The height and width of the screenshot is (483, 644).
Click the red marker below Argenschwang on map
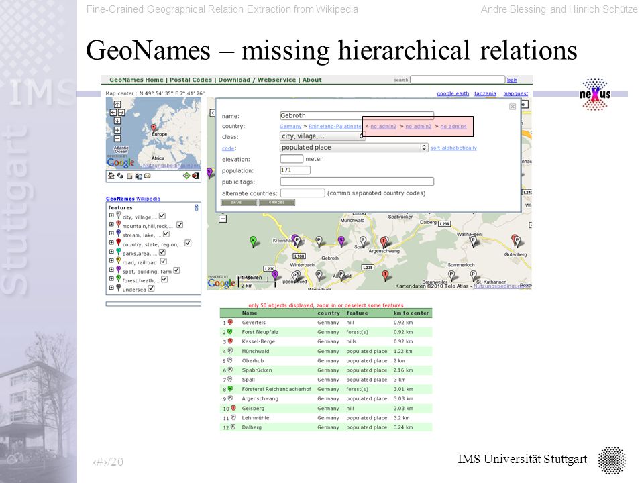tap(385, 276)
